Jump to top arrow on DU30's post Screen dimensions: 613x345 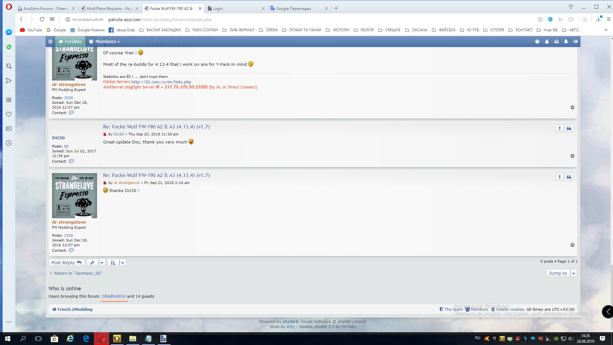click(572, 156)
